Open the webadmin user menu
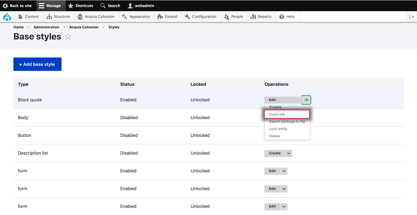 [141, 6]
